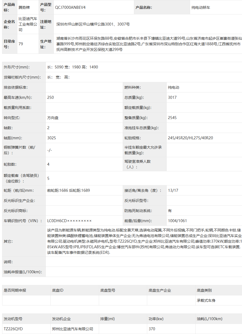Click the label 半挂车鞍座最大允许承载质量(kg)

tap(143, 150)
